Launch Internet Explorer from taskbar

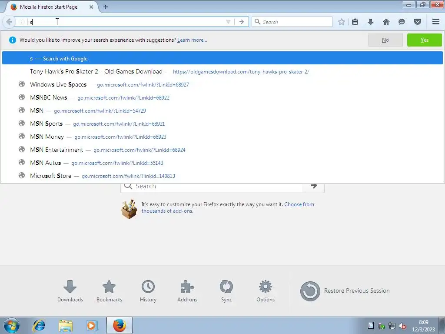click(39, 325)
